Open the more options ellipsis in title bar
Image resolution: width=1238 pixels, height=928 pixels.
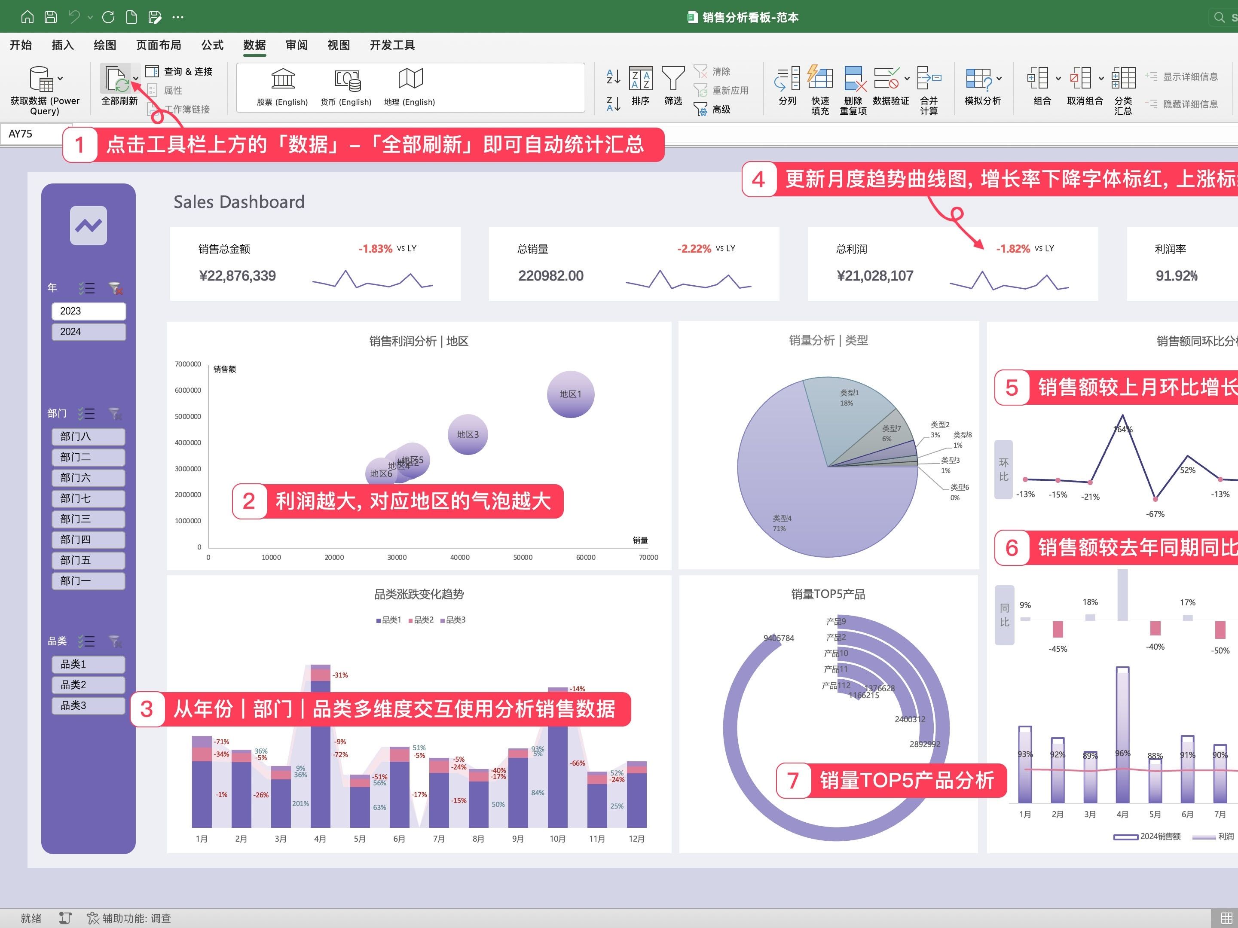point(178,17)
